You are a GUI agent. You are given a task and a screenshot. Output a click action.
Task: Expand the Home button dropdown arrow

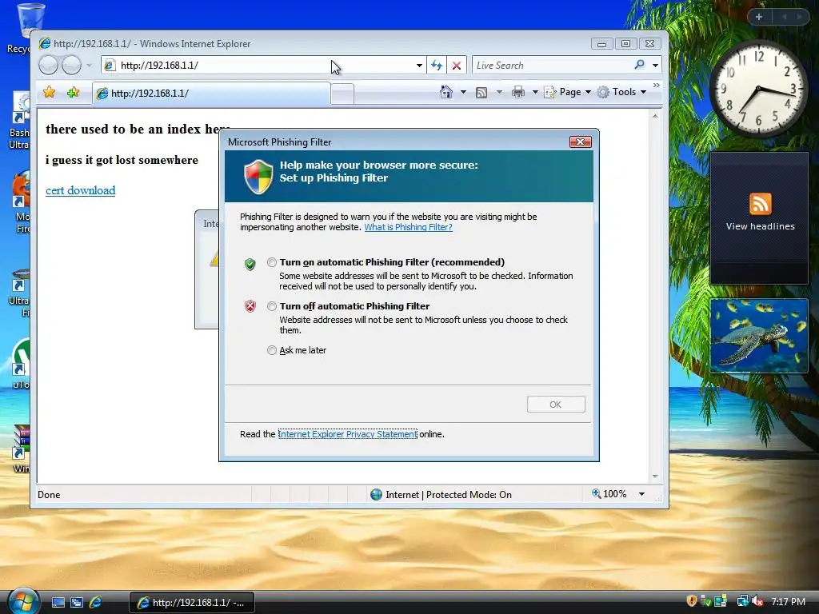[x=463, y=92]
